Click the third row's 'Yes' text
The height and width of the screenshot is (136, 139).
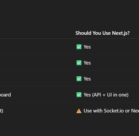[87, 79]
